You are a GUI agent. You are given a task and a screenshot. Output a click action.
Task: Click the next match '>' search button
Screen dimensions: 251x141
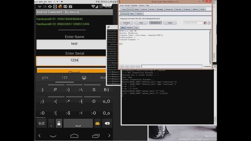pos(138,66)
